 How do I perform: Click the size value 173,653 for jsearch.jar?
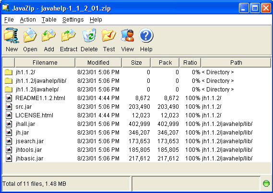pyautogui.click(x=139, y=141)
